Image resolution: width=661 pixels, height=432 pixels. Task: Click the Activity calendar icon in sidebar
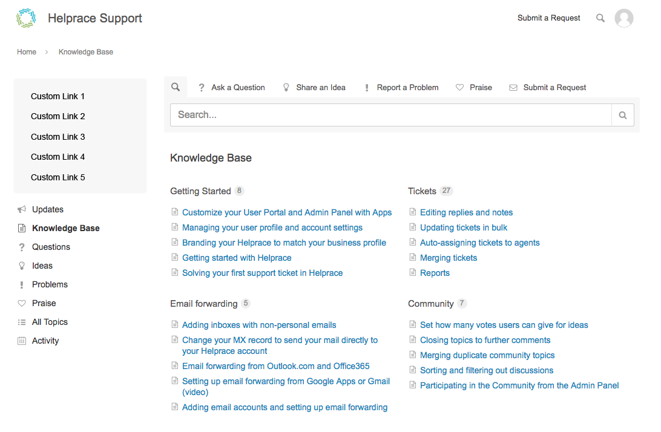[x=22, y=341]
